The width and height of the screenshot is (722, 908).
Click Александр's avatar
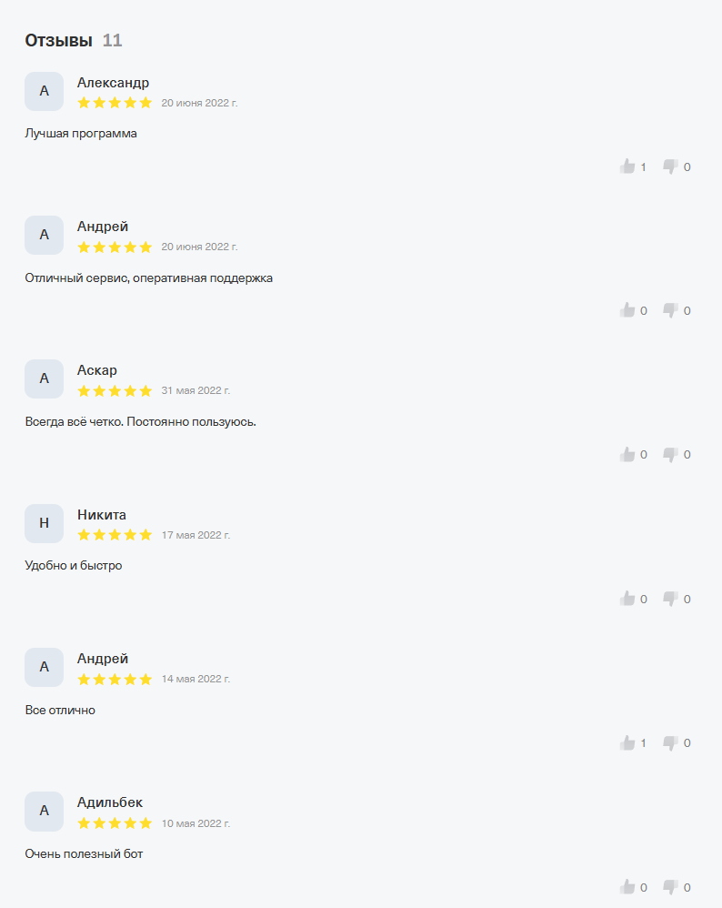pyautogui.click(x=44, y=91)
